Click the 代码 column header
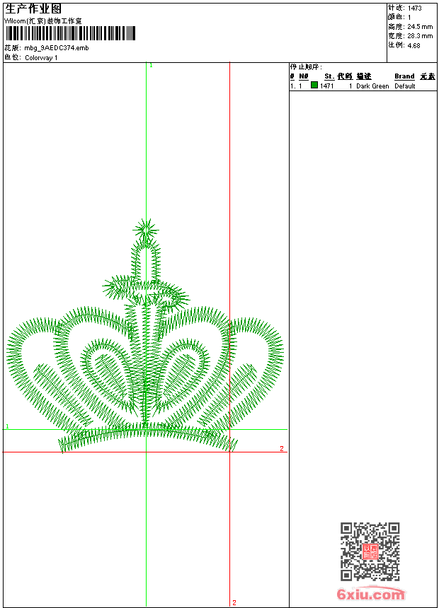This screenshot has width=439, height=608. (x=345, y=76)
